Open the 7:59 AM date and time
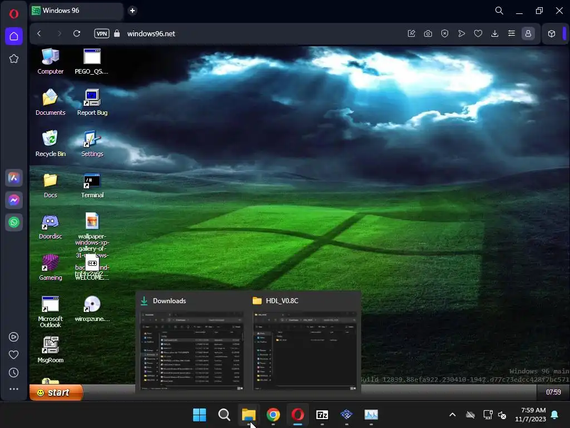Image resolution: width=570 pixels, height=428 pixels. click(530, 415)
